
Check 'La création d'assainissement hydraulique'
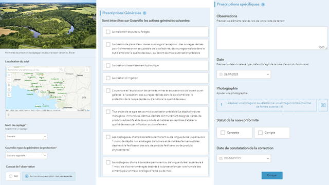108,65
